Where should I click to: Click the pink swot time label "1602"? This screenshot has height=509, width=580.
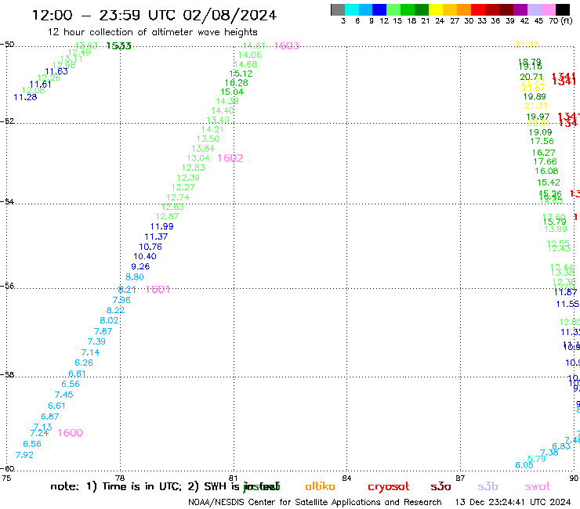click(230, 158)
